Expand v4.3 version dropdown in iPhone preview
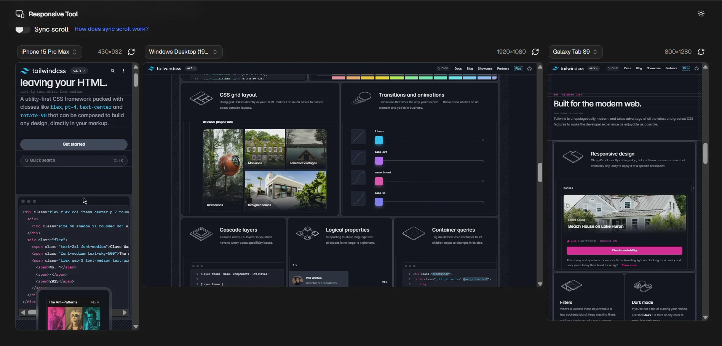The height and width of the screenshot is (346, 722). (x=80, y=71)
